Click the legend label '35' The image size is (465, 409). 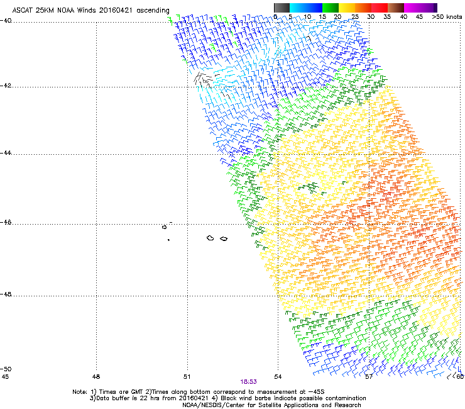click(387, 16)
